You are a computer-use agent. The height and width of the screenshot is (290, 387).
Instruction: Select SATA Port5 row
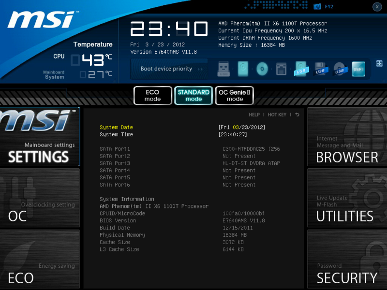[190, 177]
